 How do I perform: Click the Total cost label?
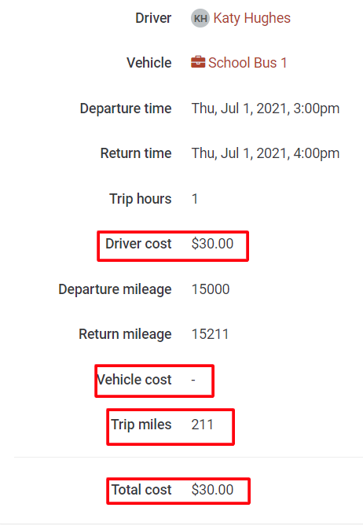coord(141,490)
